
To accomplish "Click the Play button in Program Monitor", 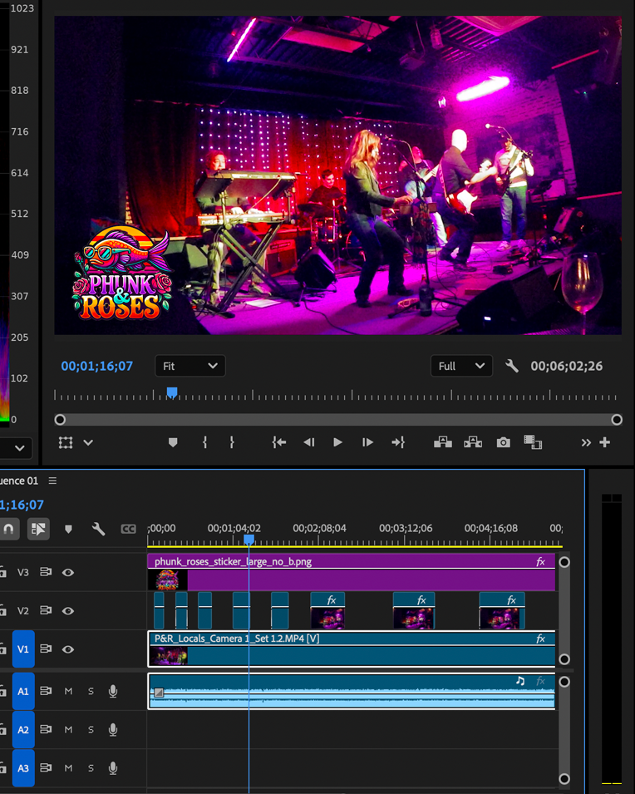I will click(337, 442).
